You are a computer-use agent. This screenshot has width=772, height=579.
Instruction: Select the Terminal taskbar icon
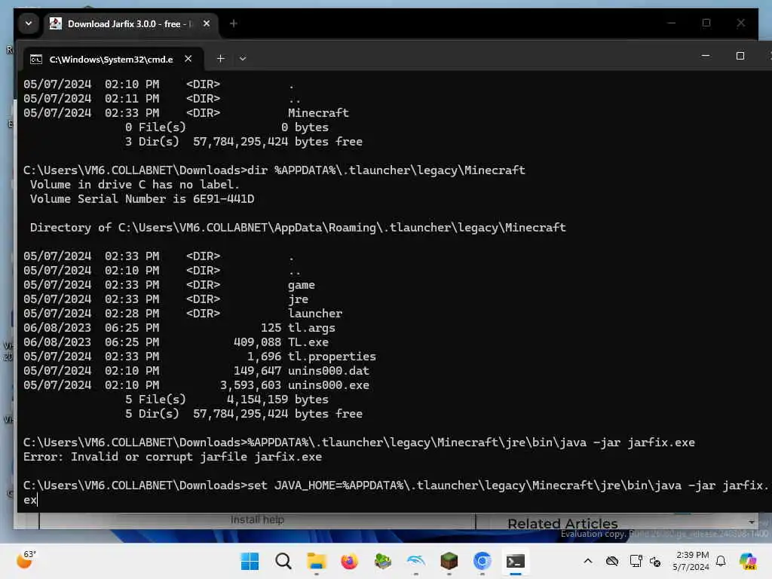click(515, 561)
